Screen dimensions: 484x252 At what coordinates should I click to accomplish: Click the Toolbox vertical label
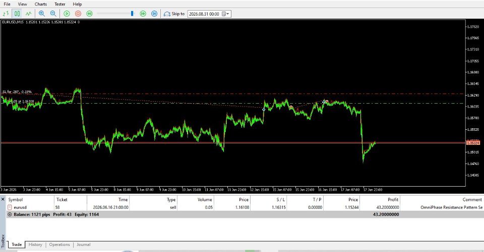pos(3,241)
